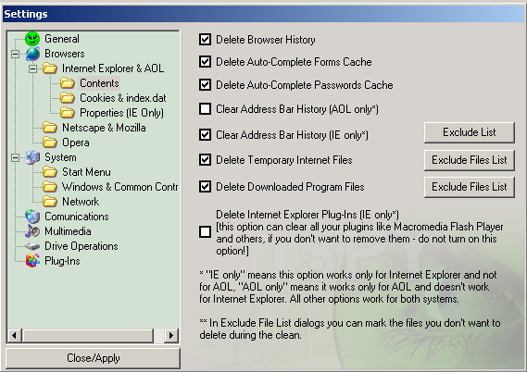Click the Close/Apply button
Viewport: 527px width, 372px height.
[x=94, y=358]
